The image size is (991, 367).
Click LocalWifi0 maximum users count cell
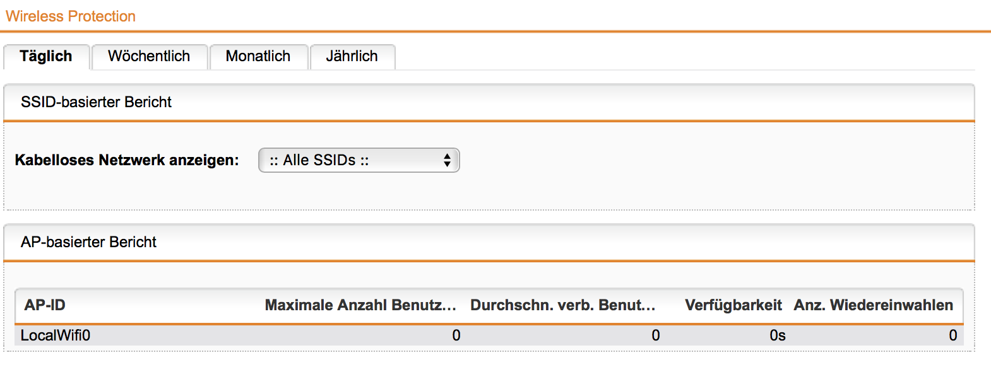(456, 335)
